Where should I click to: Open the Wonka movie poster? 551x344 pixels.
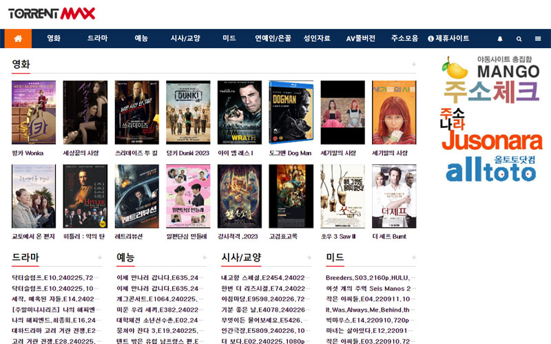point(34,112)
